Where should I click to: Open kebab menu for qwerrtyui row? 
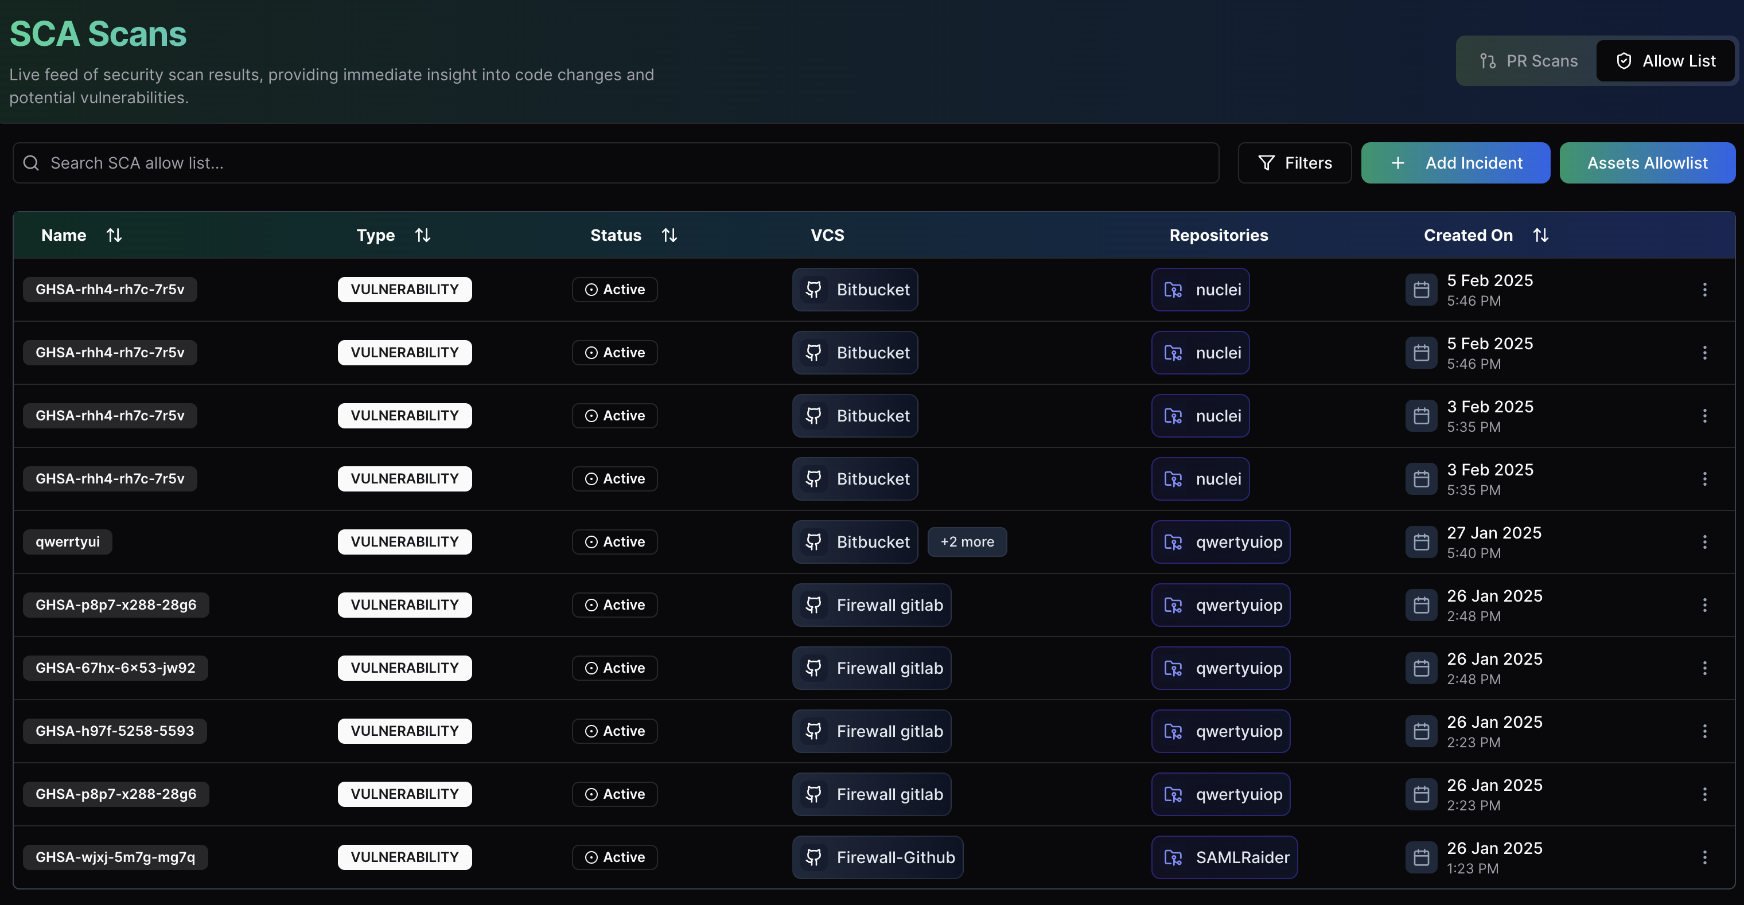[x=1704, y=541]
